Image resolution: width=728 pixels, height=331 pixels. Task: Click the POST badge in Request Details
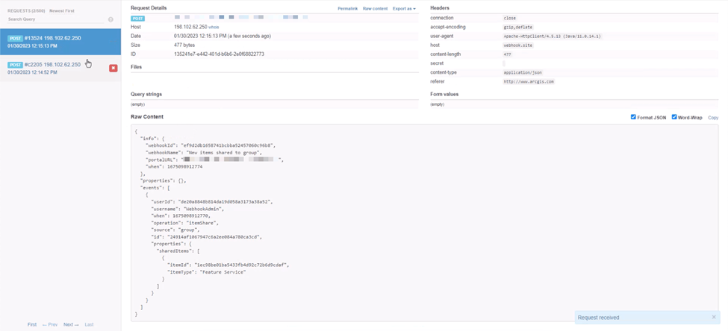[138, 18]
